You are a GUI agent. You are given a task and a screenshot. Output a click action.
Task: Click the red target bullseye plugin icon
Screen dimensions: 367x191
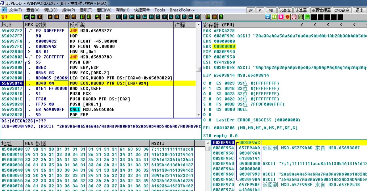click(294, 17)
